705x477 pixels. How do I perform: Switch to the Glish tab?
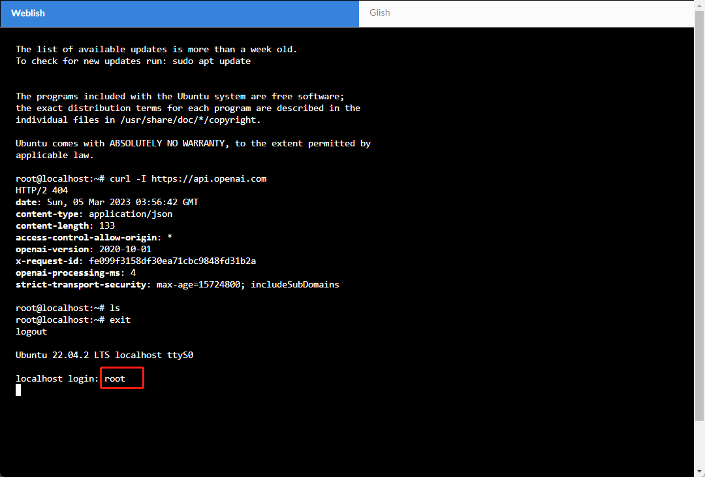(x=379, y=13)
